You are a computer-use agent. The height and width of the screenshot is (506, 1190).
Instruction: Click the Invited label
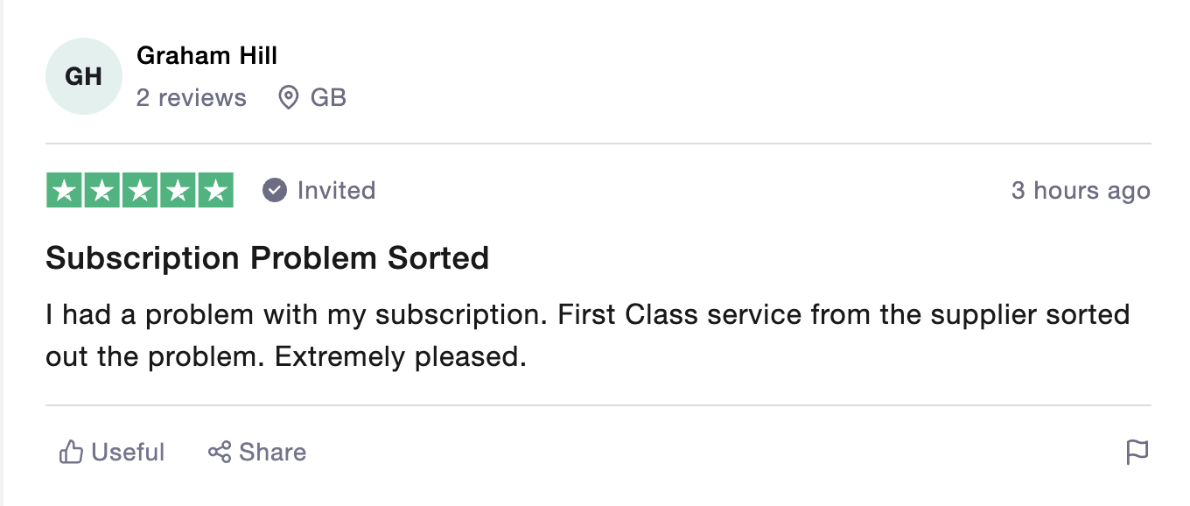(336, 190)
